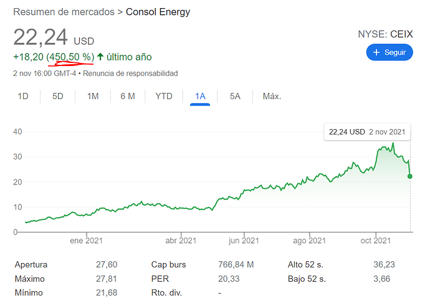Click the Rto. div. label

point(166,293)
